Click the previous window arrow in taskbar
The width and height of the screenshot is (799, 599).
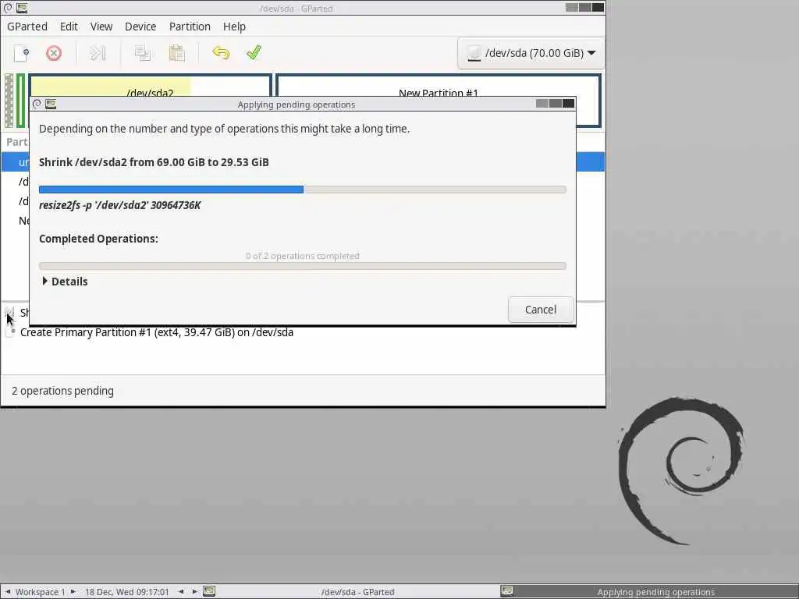coord(181,591)
